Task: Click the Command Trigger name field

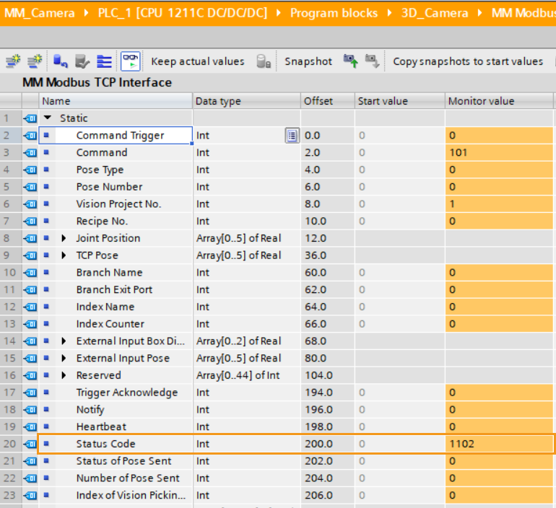Action: tap(120, 136)
